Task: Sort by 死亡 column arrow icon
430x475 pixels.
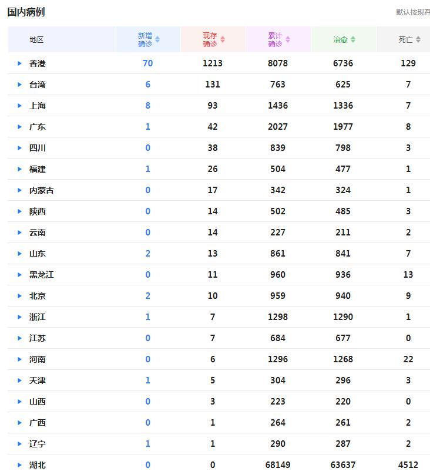Action: tap(418, 39)
